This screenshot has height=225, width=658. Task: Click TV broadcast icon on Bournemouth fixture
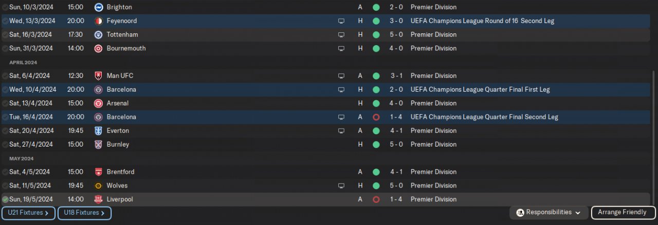pyautogui.click(x=340, y=49)
